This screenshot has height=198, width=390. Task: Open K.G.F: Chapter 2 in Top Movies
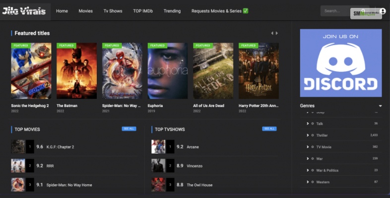[x=60, y=147]
